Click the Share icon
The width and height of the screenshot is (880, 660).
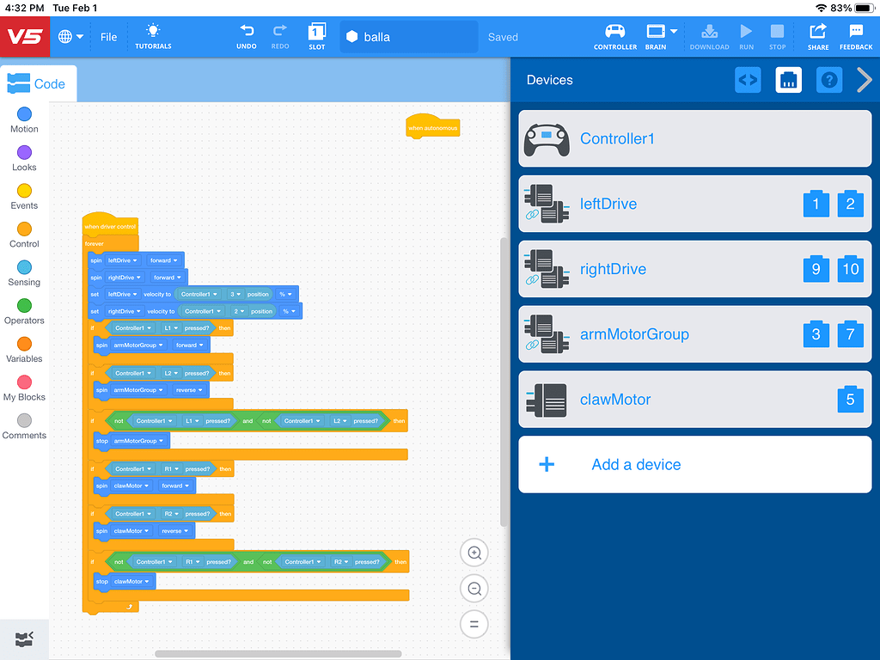pyautogui.click(x=817, y=36)
